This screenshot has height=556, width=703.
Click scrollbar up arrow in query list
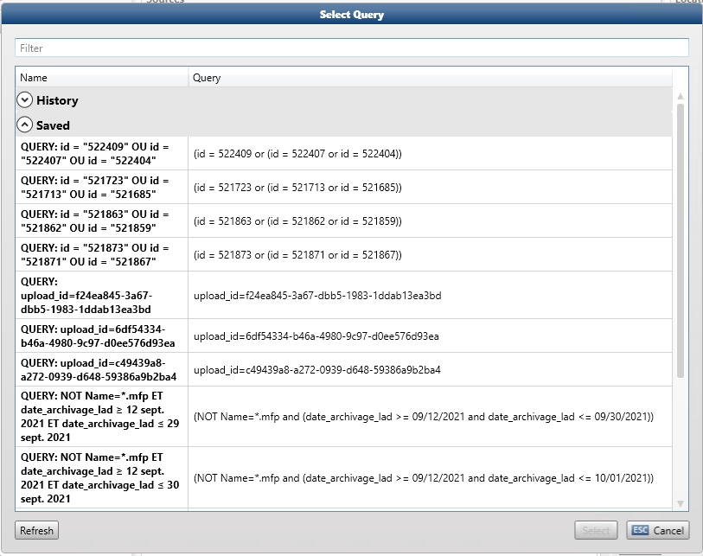pyautogui.click(x=681, y=96)
